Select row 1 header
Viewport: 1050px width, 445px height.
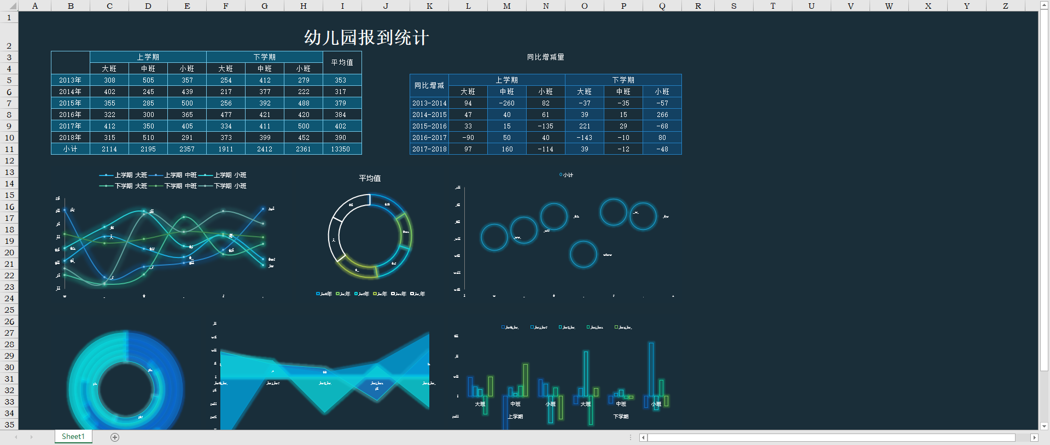9,17
